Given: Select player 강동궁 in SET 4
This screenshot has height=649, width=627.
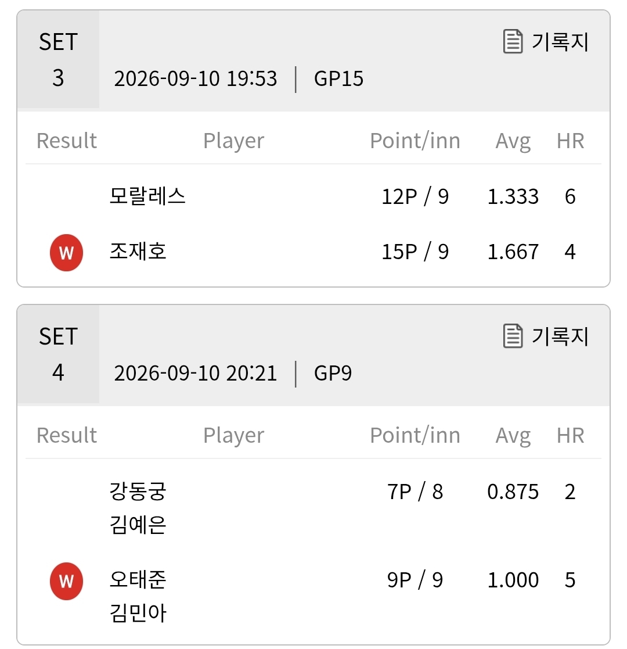Looking at the screenshot, I should [x=138, y=492].
